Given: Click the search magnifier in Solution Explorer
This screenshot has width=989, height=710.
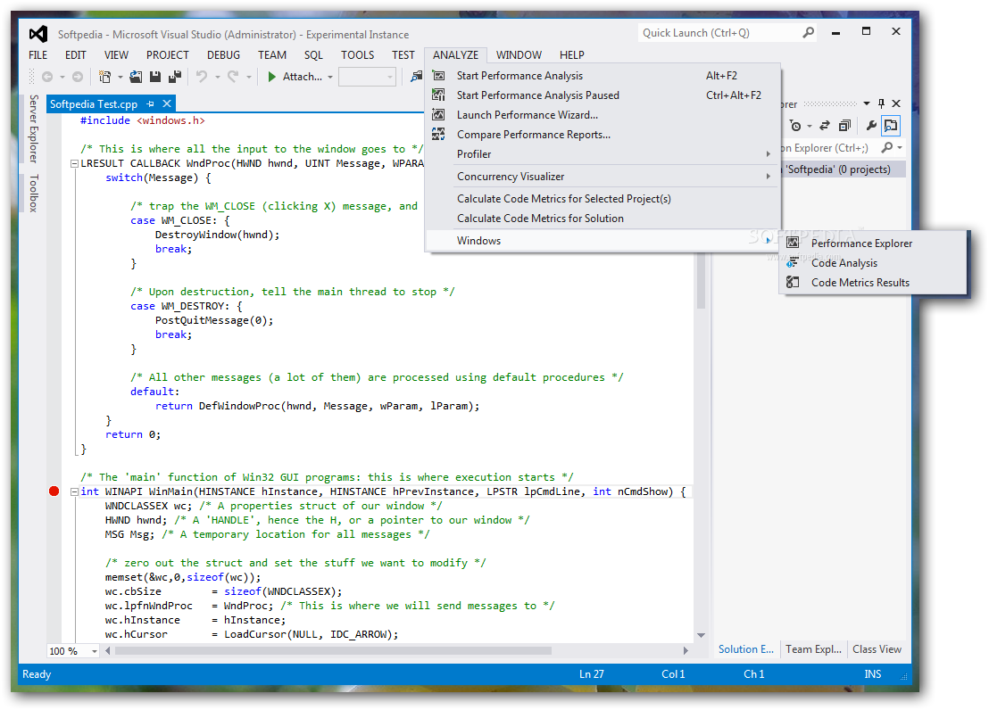Looking at the screenshot, I should [x=887, y=147].
